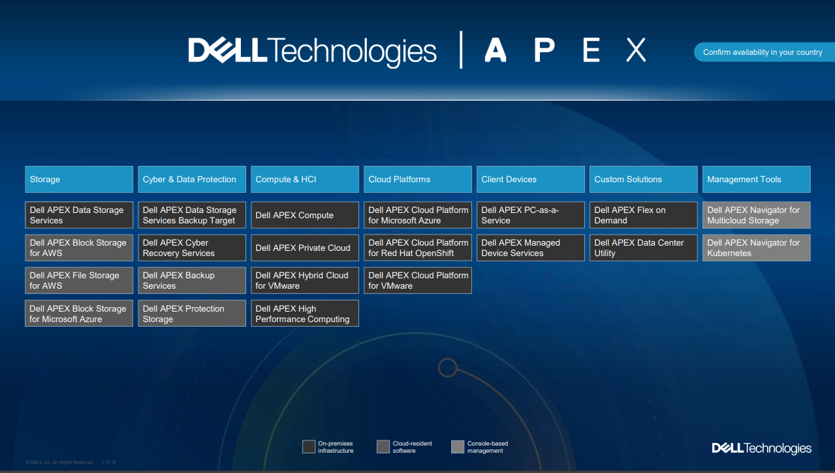The height and width of the screenshot is (473, 835).
Task: Click the On-premises infrastructure legend swatch
Action: 309,447
